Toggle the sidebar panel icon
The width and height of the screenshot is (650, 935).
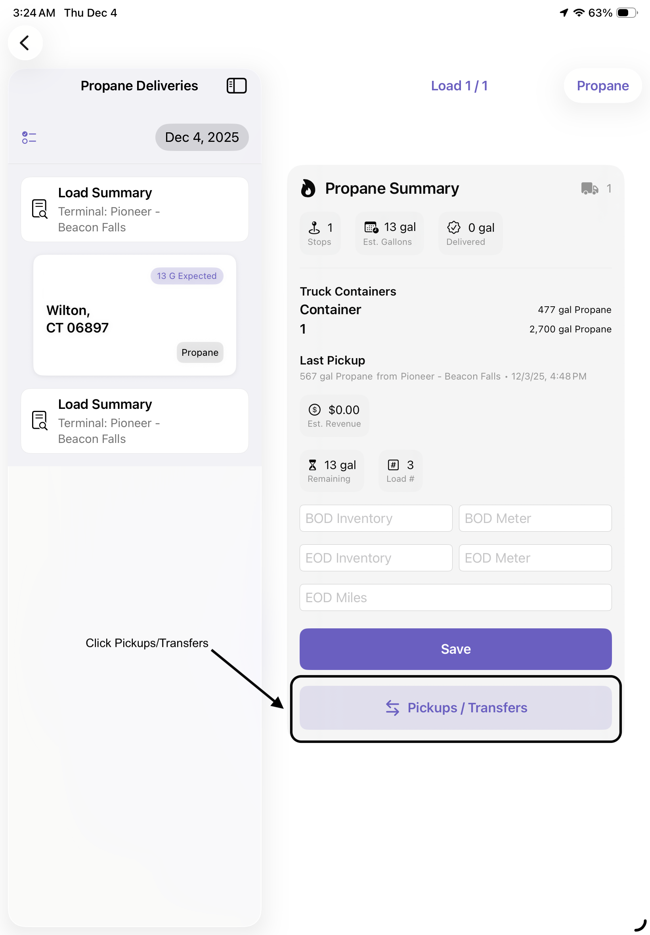(x=236, y=86)
